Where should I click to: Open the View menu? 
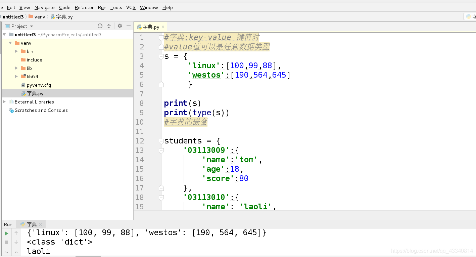click(25, 7)
